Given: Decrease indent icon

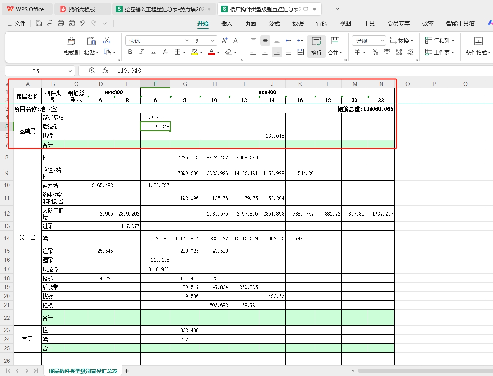Looking at the screenshot, I should [x=289, y=40].
